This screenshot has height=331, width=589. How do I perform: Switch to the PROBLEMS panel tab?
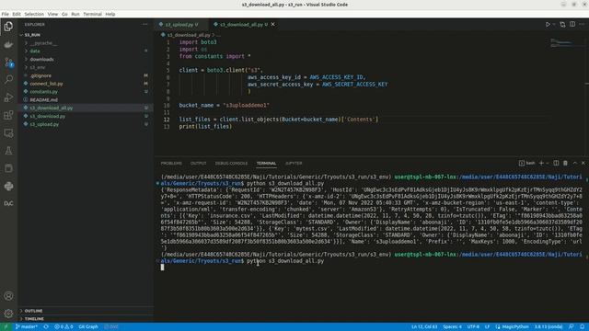[x=171, y=164]
